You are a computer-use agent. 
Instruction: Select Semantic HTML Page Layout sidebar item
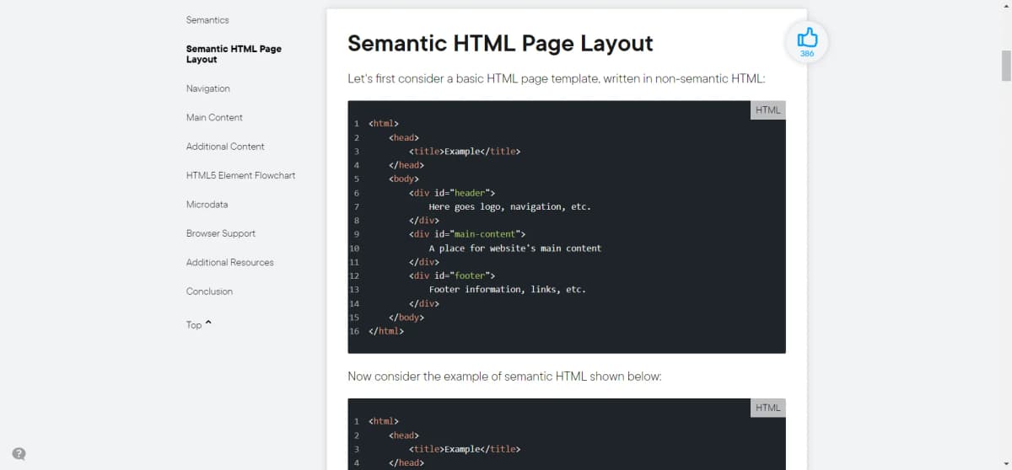[234, 54]
